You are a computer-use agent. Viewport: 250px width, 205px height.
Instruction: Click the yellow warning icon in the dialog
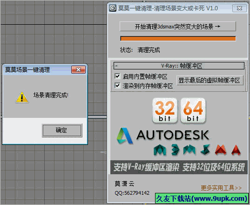[x=22, y=97]
